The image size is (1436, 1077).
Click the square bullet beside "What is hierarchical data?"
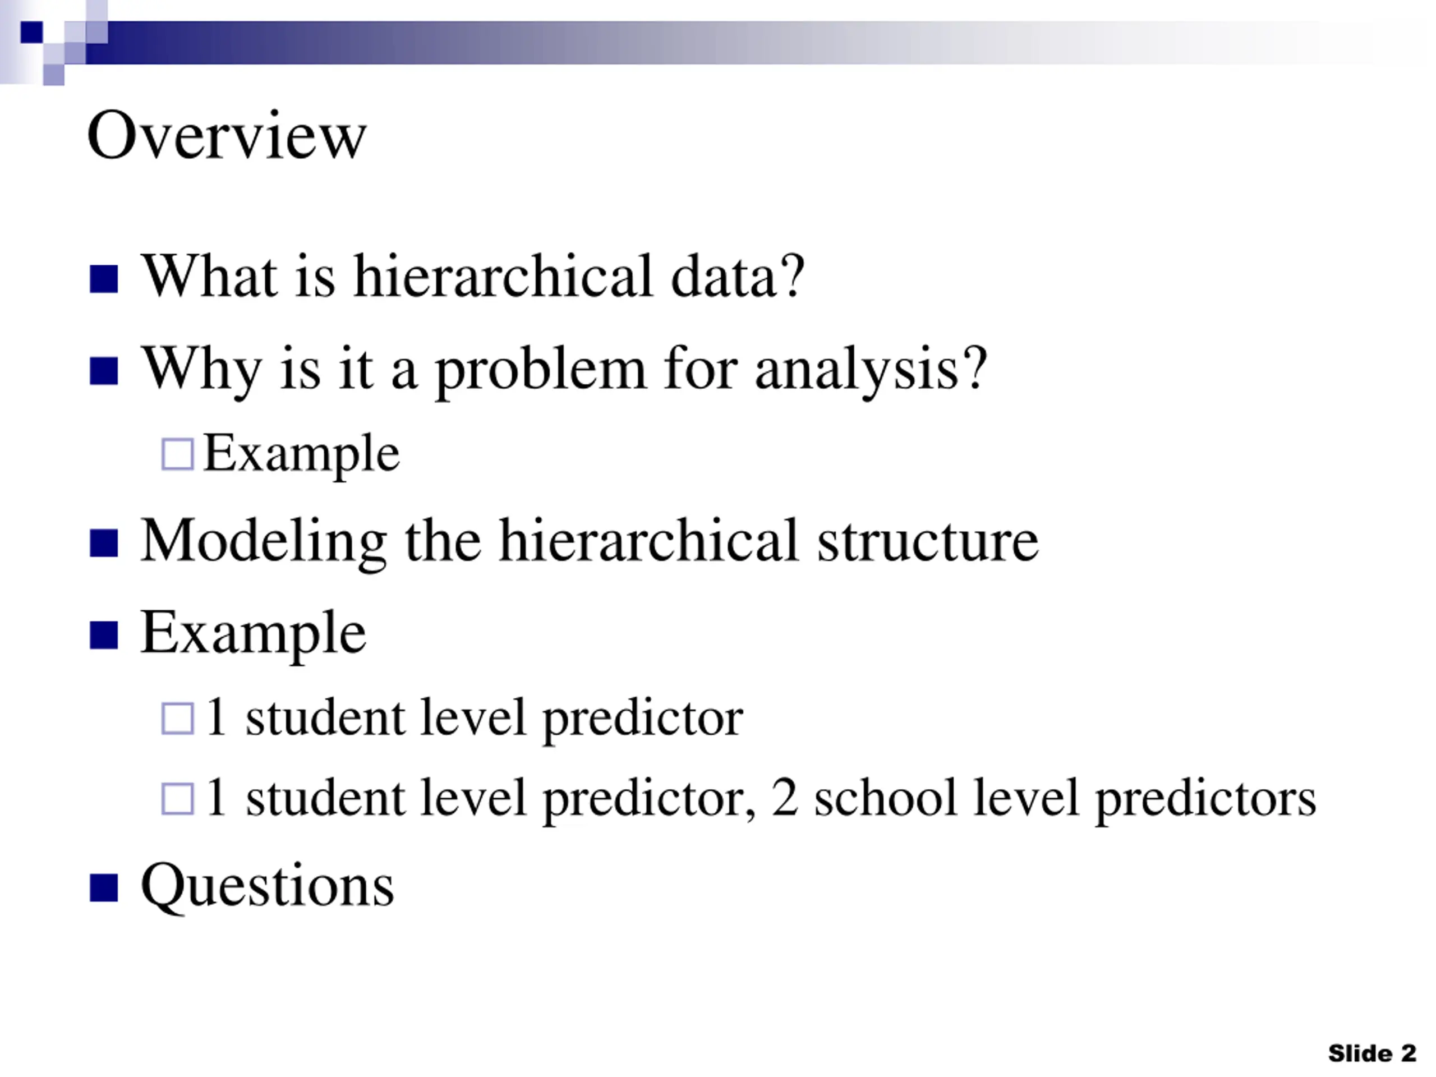coord(104,279)
